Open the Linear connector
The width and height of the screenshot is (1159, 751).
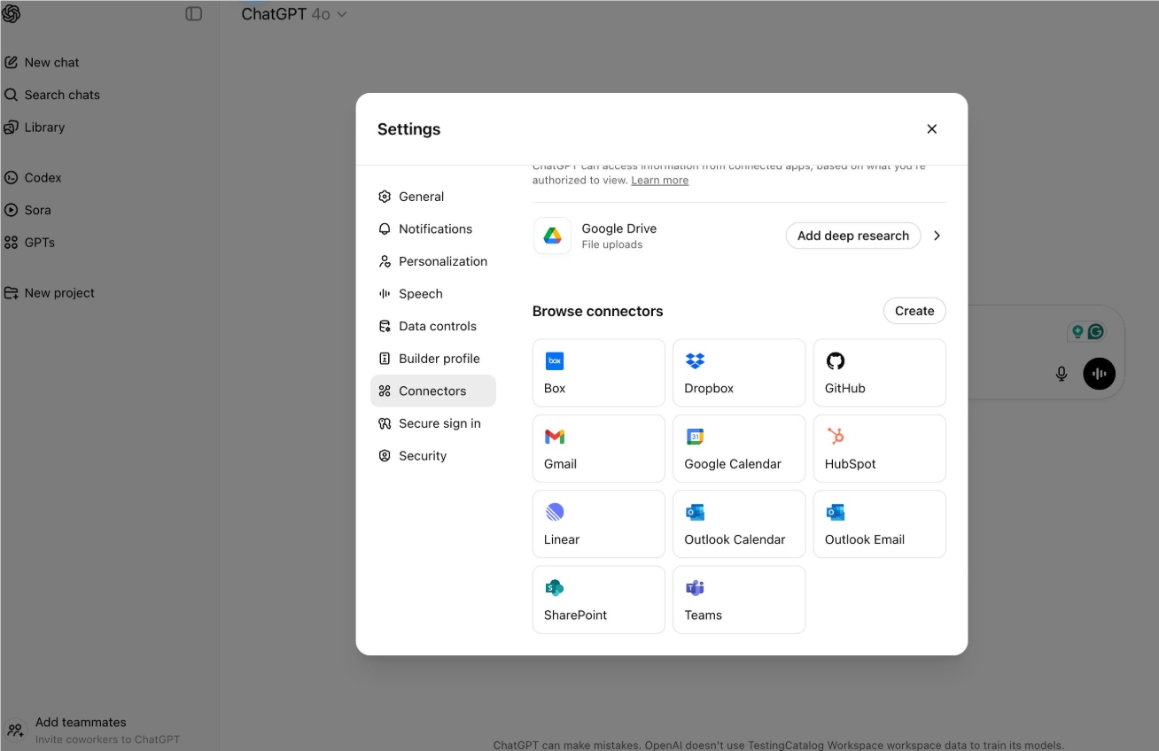(x=598, y=523)
